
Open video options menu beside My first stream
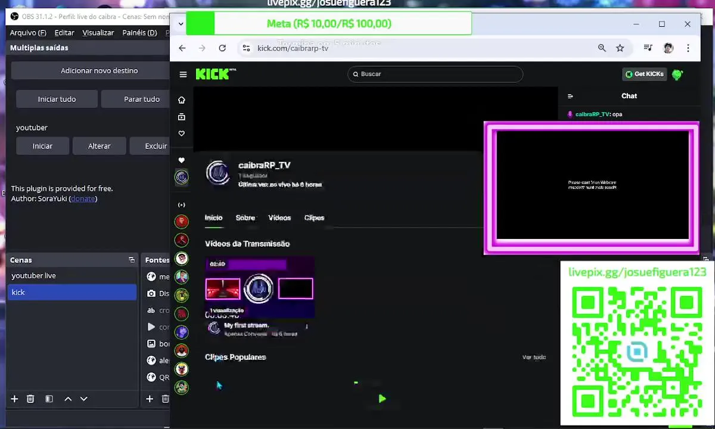307,327
